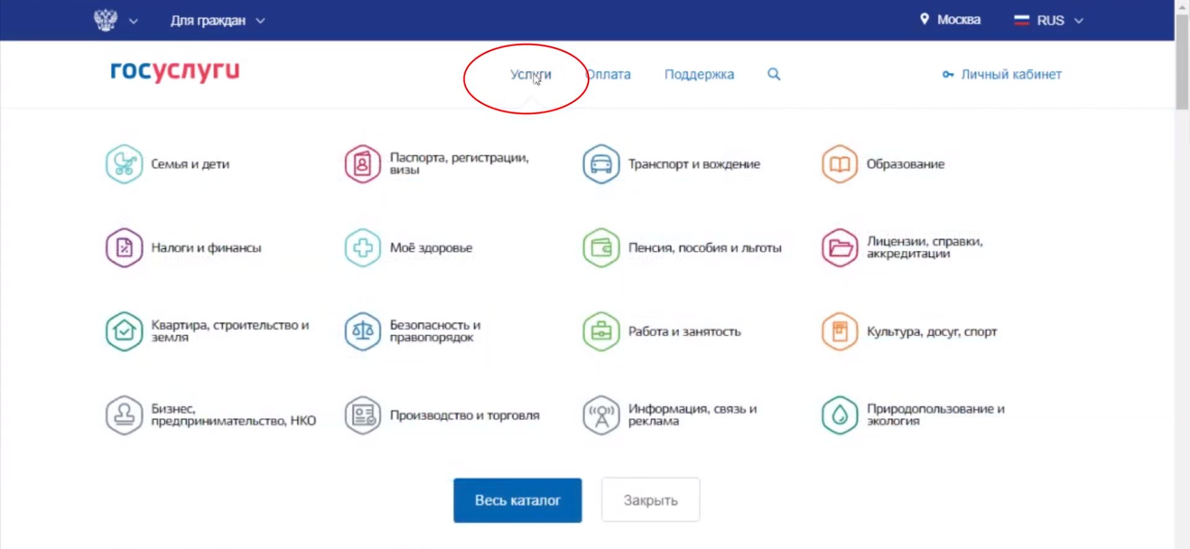Open the RUS language dropdown
The image size is (1190, 549).
coord(1049,20)
